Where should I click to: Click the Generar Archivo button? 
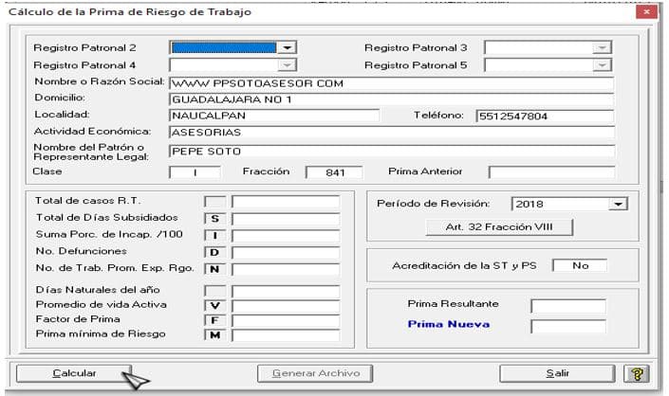[315, 373]
